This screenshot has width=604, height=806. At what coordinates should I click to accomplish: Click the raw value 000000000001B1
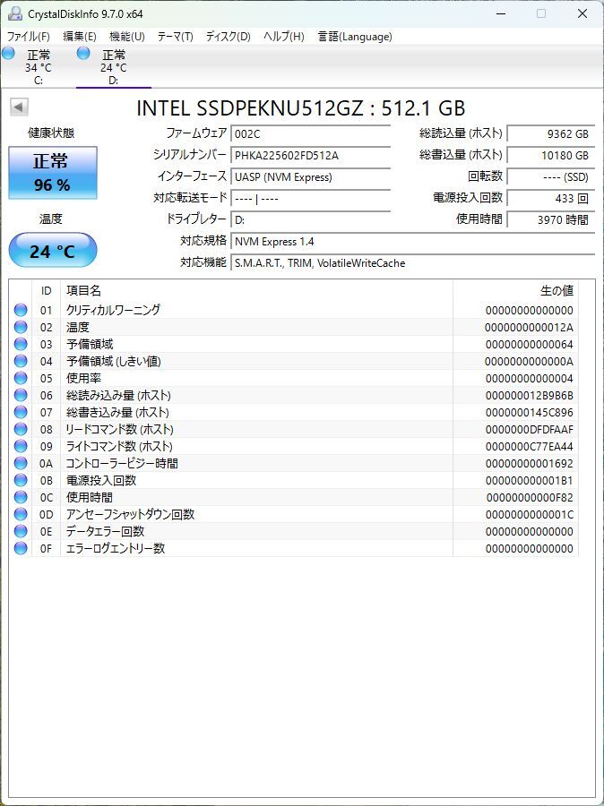529,481
